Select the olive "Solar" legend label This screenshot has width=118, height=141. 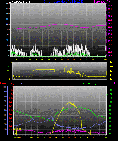33,83
